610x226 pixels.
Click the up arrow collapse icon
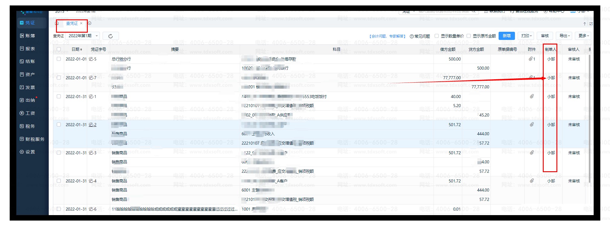click(585, 24)
